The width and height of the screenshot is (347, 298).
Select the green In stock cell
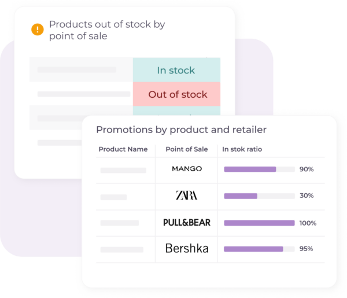click(x=176, y=71)
